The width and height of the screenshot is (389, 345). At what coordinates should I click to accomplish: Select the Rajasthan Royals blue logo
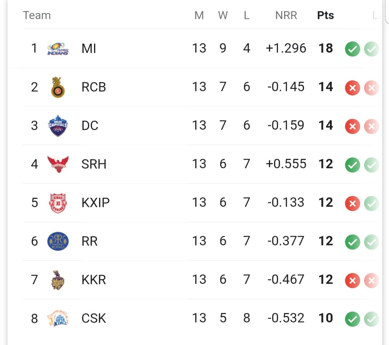(x=58, y=241)
